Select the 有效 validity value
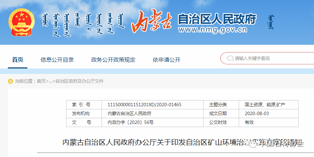The image size is (314, 157). pyautogui.click(x=249, y=122)
